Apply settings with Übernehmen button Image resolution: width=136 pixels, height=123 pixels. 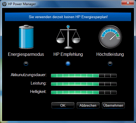[113, 105]
